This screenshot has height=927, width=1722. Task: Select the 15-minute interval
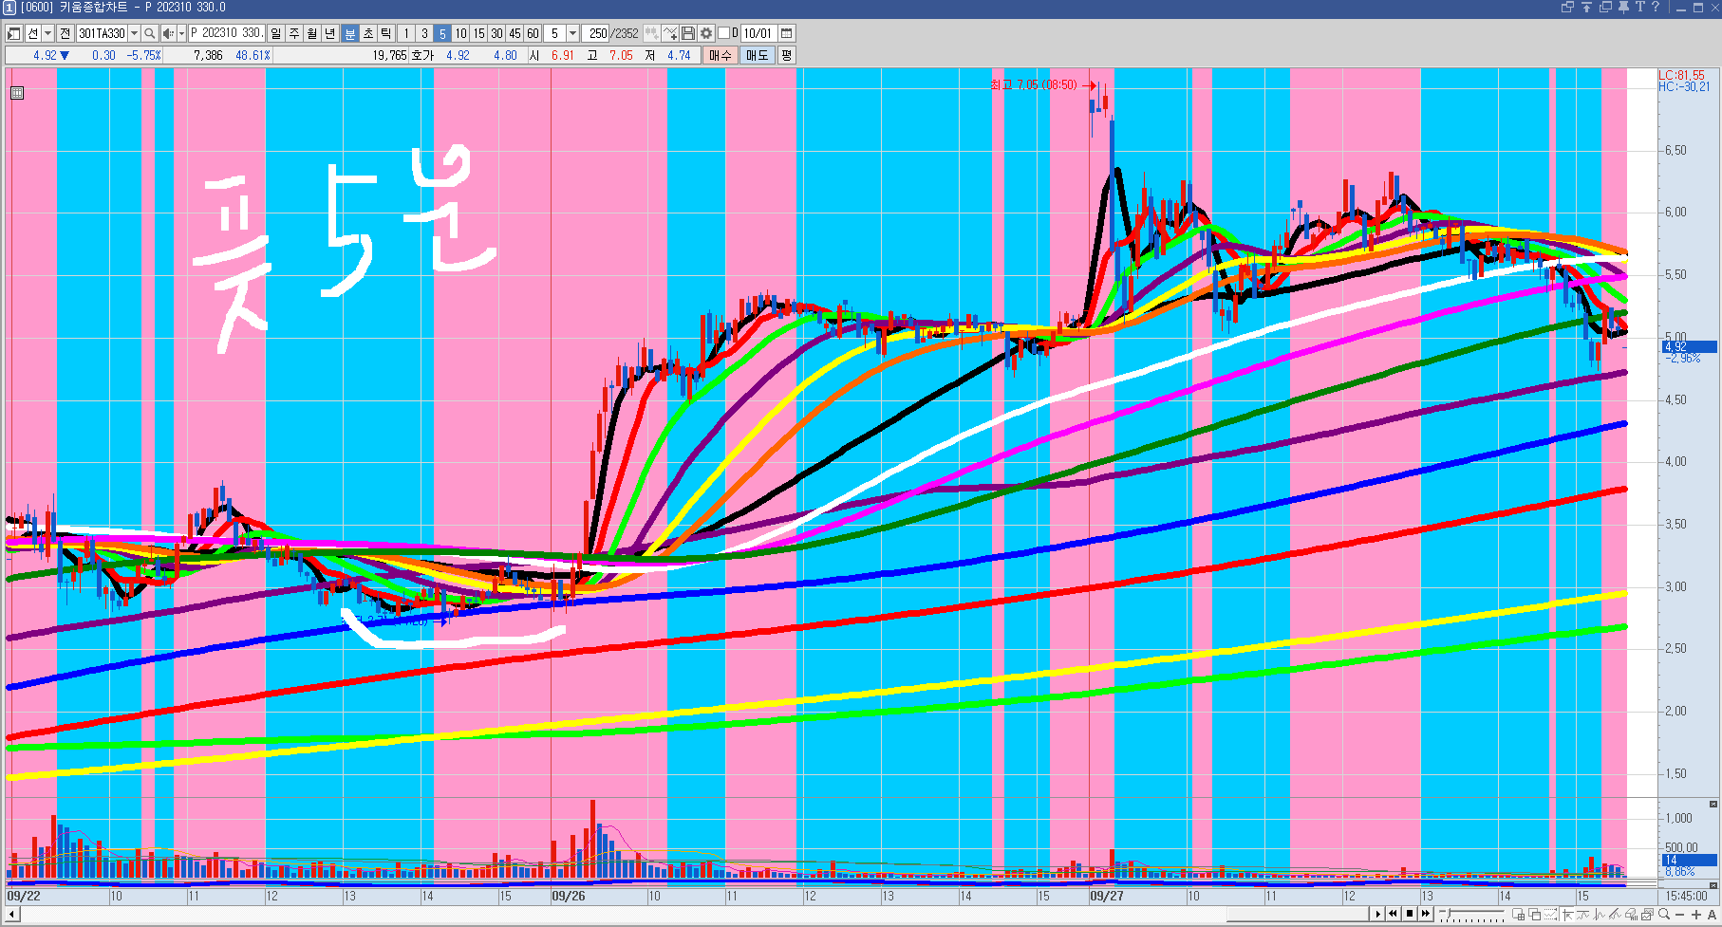pyautogui.click(x=478, y=33)
